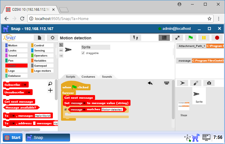Run scripts with the green flag

[x=191, y=38]
